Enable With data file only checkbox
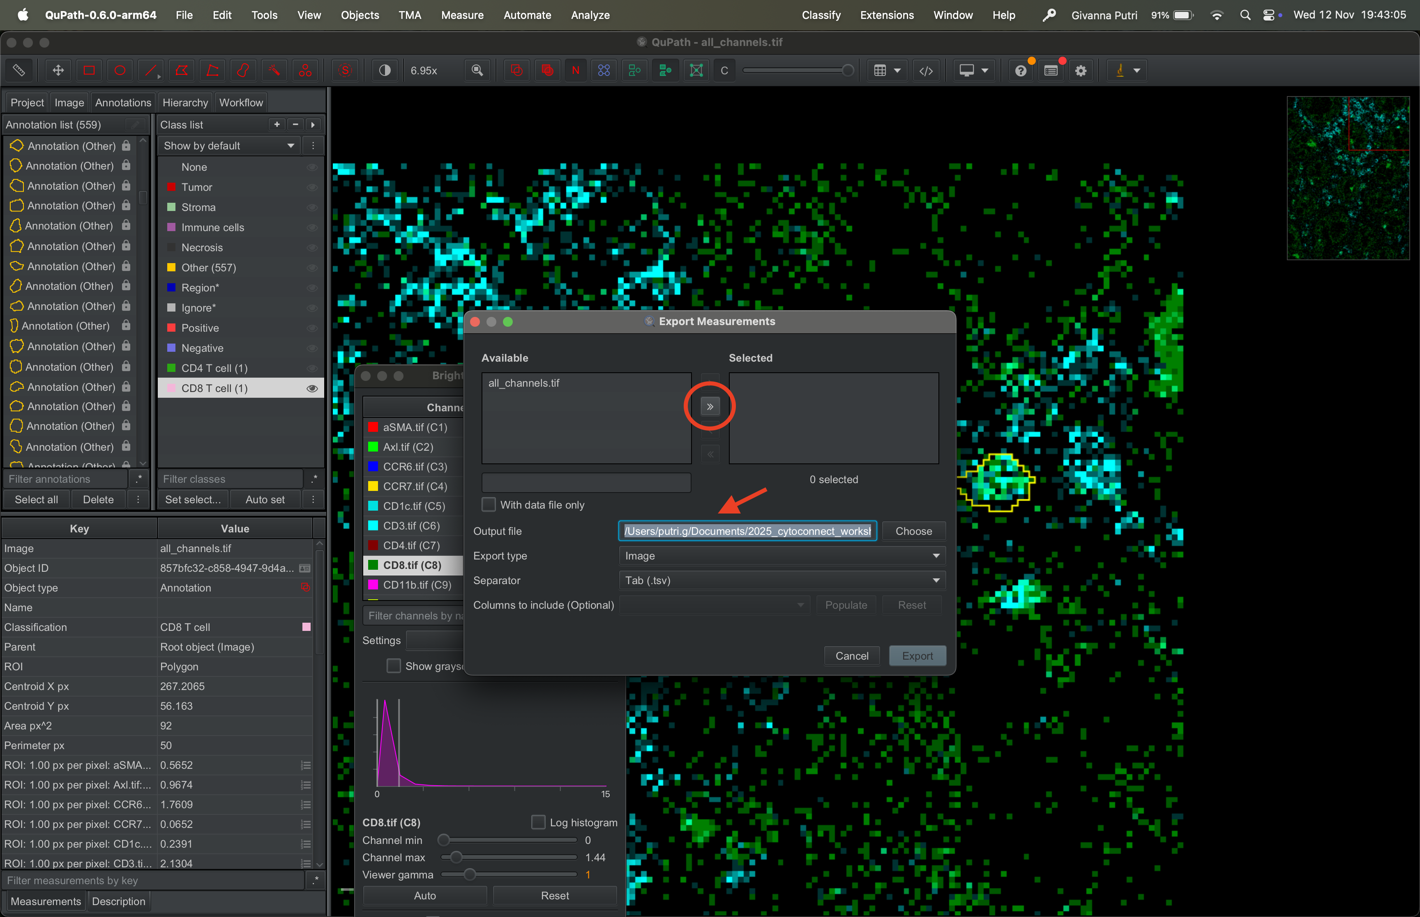Viewport: 1420px width, 917px height. point(489,504)
